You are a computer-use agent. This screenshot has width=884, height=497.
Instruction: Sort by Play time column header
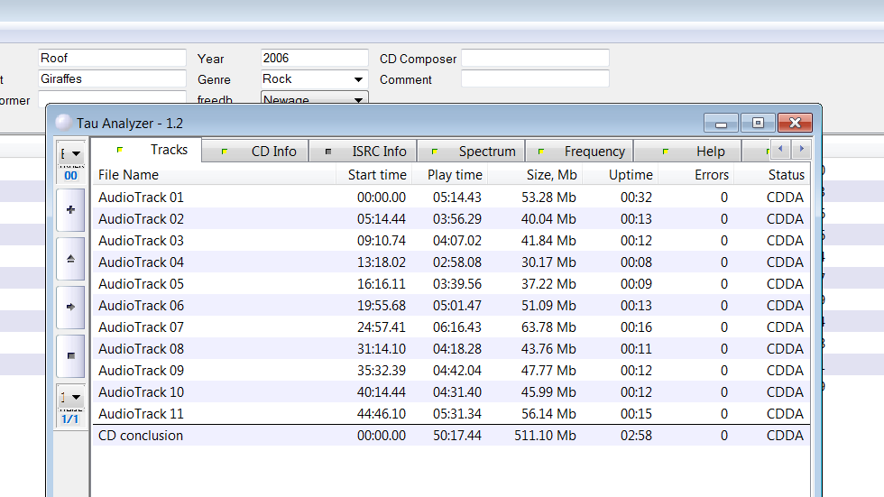click(x=450, y=175)
